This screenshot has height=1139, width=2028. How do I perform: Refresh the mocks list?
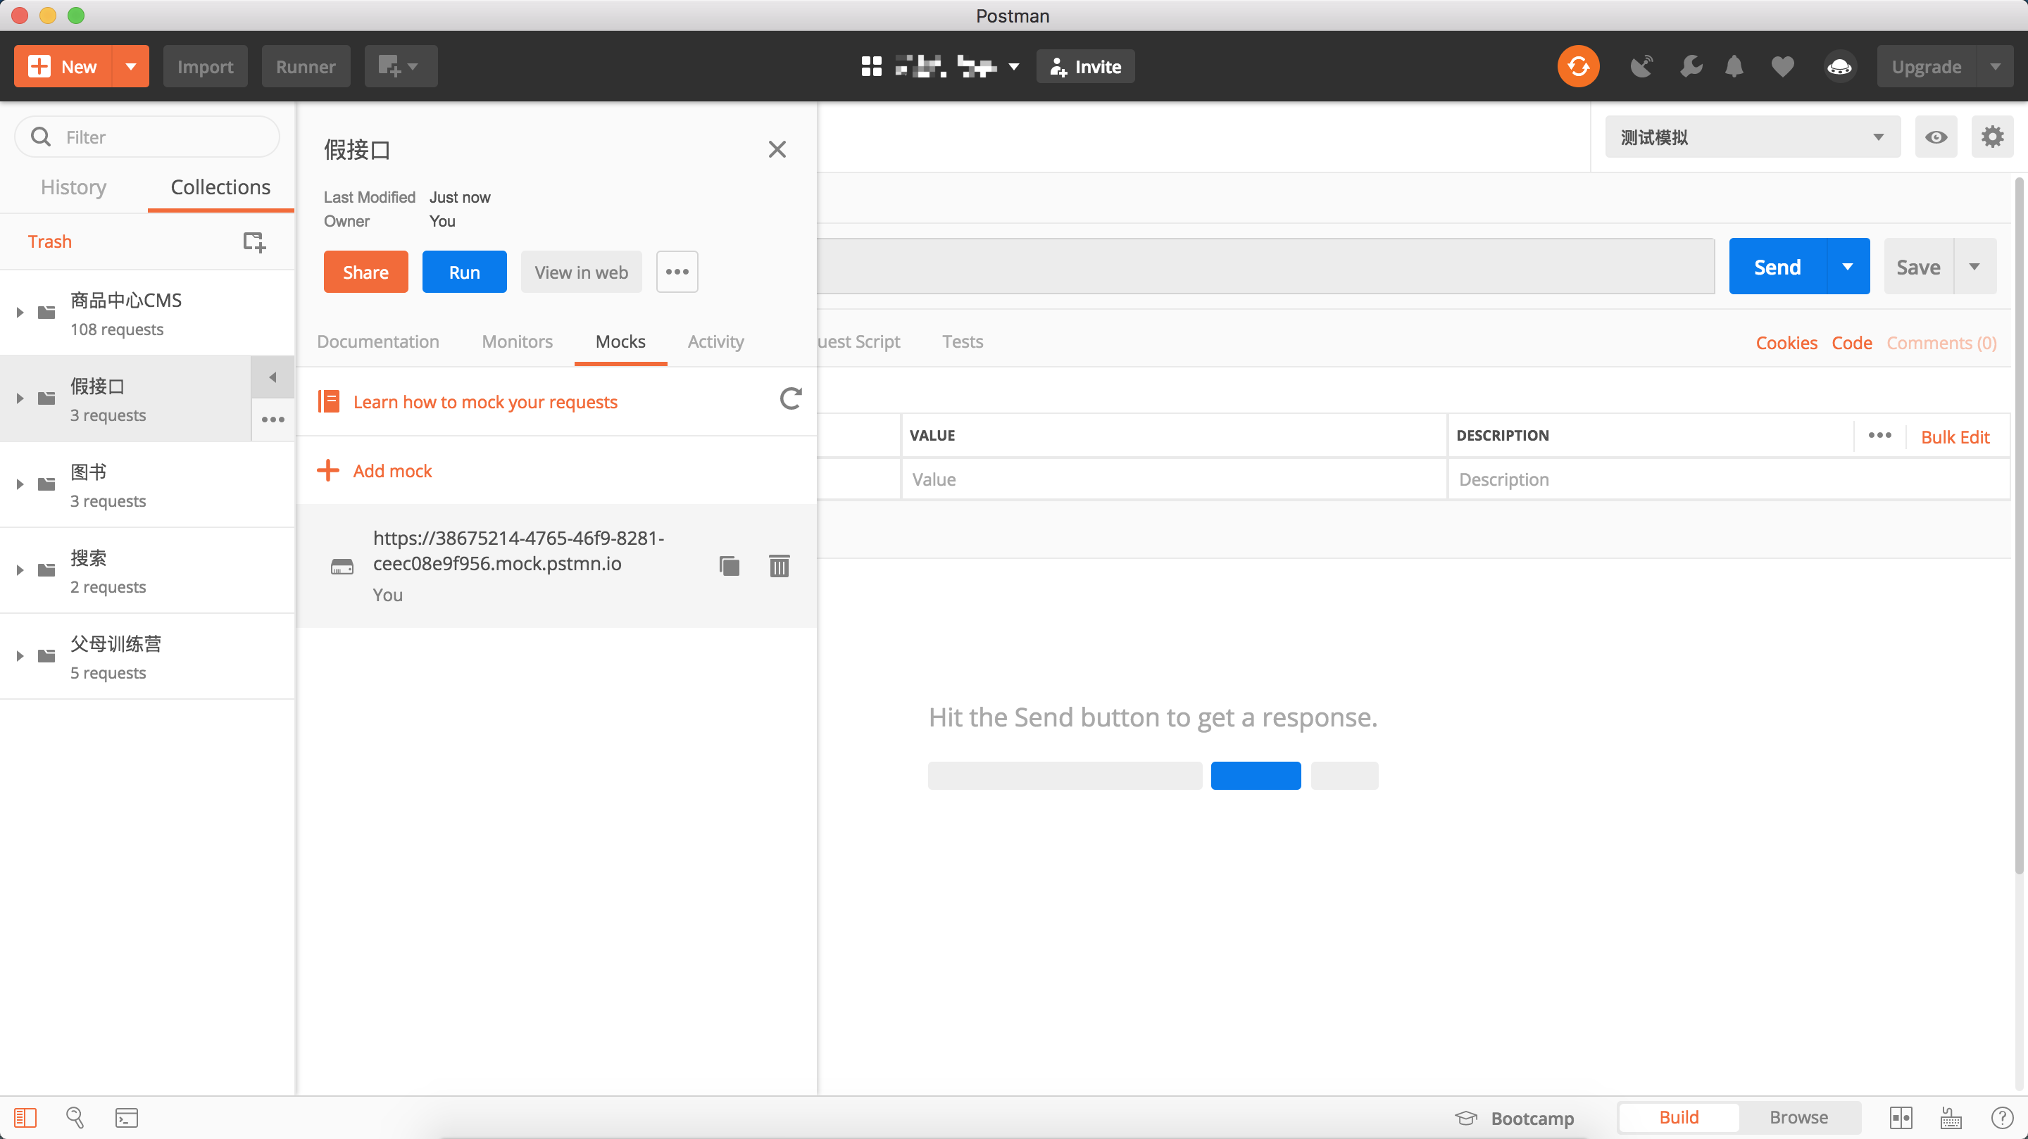point(790,398)
